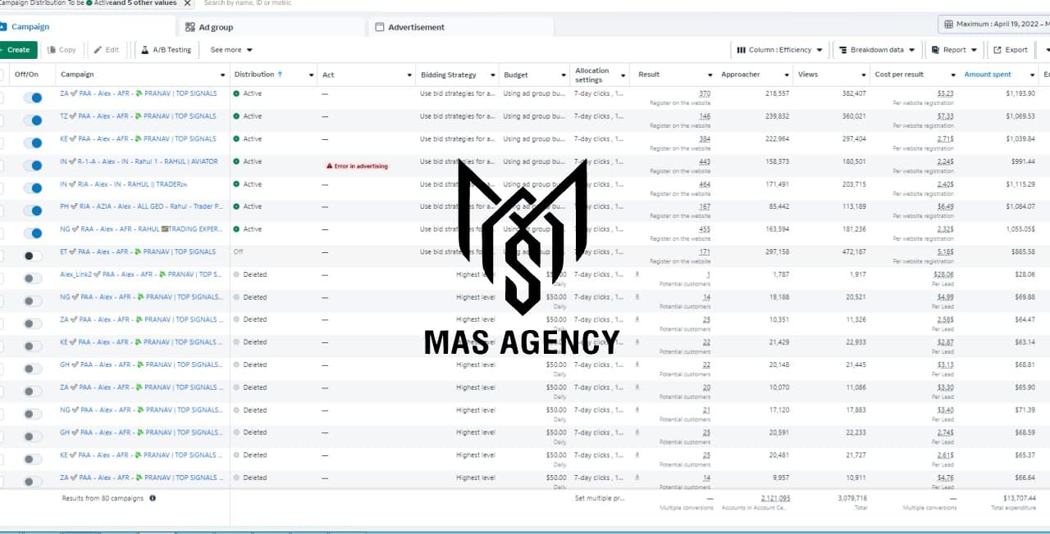Click the Edit pencil icon
This screenshot has height=534, width=1050.
coord(98,50)
